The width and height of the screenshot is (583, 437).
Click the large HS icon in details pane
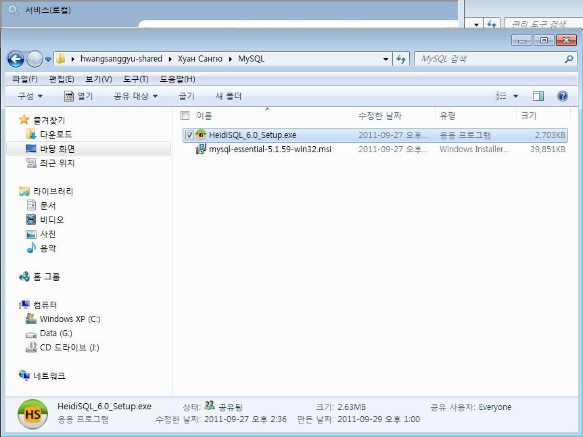32,414
